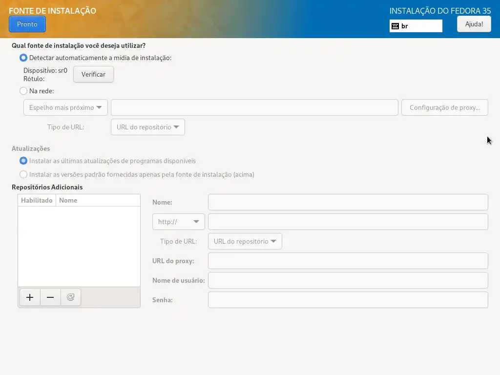Click the 'Nome de usuário' input field
The width and height of the screenshot is (500, 375).
pyautogui.click(x=348, y=280)
